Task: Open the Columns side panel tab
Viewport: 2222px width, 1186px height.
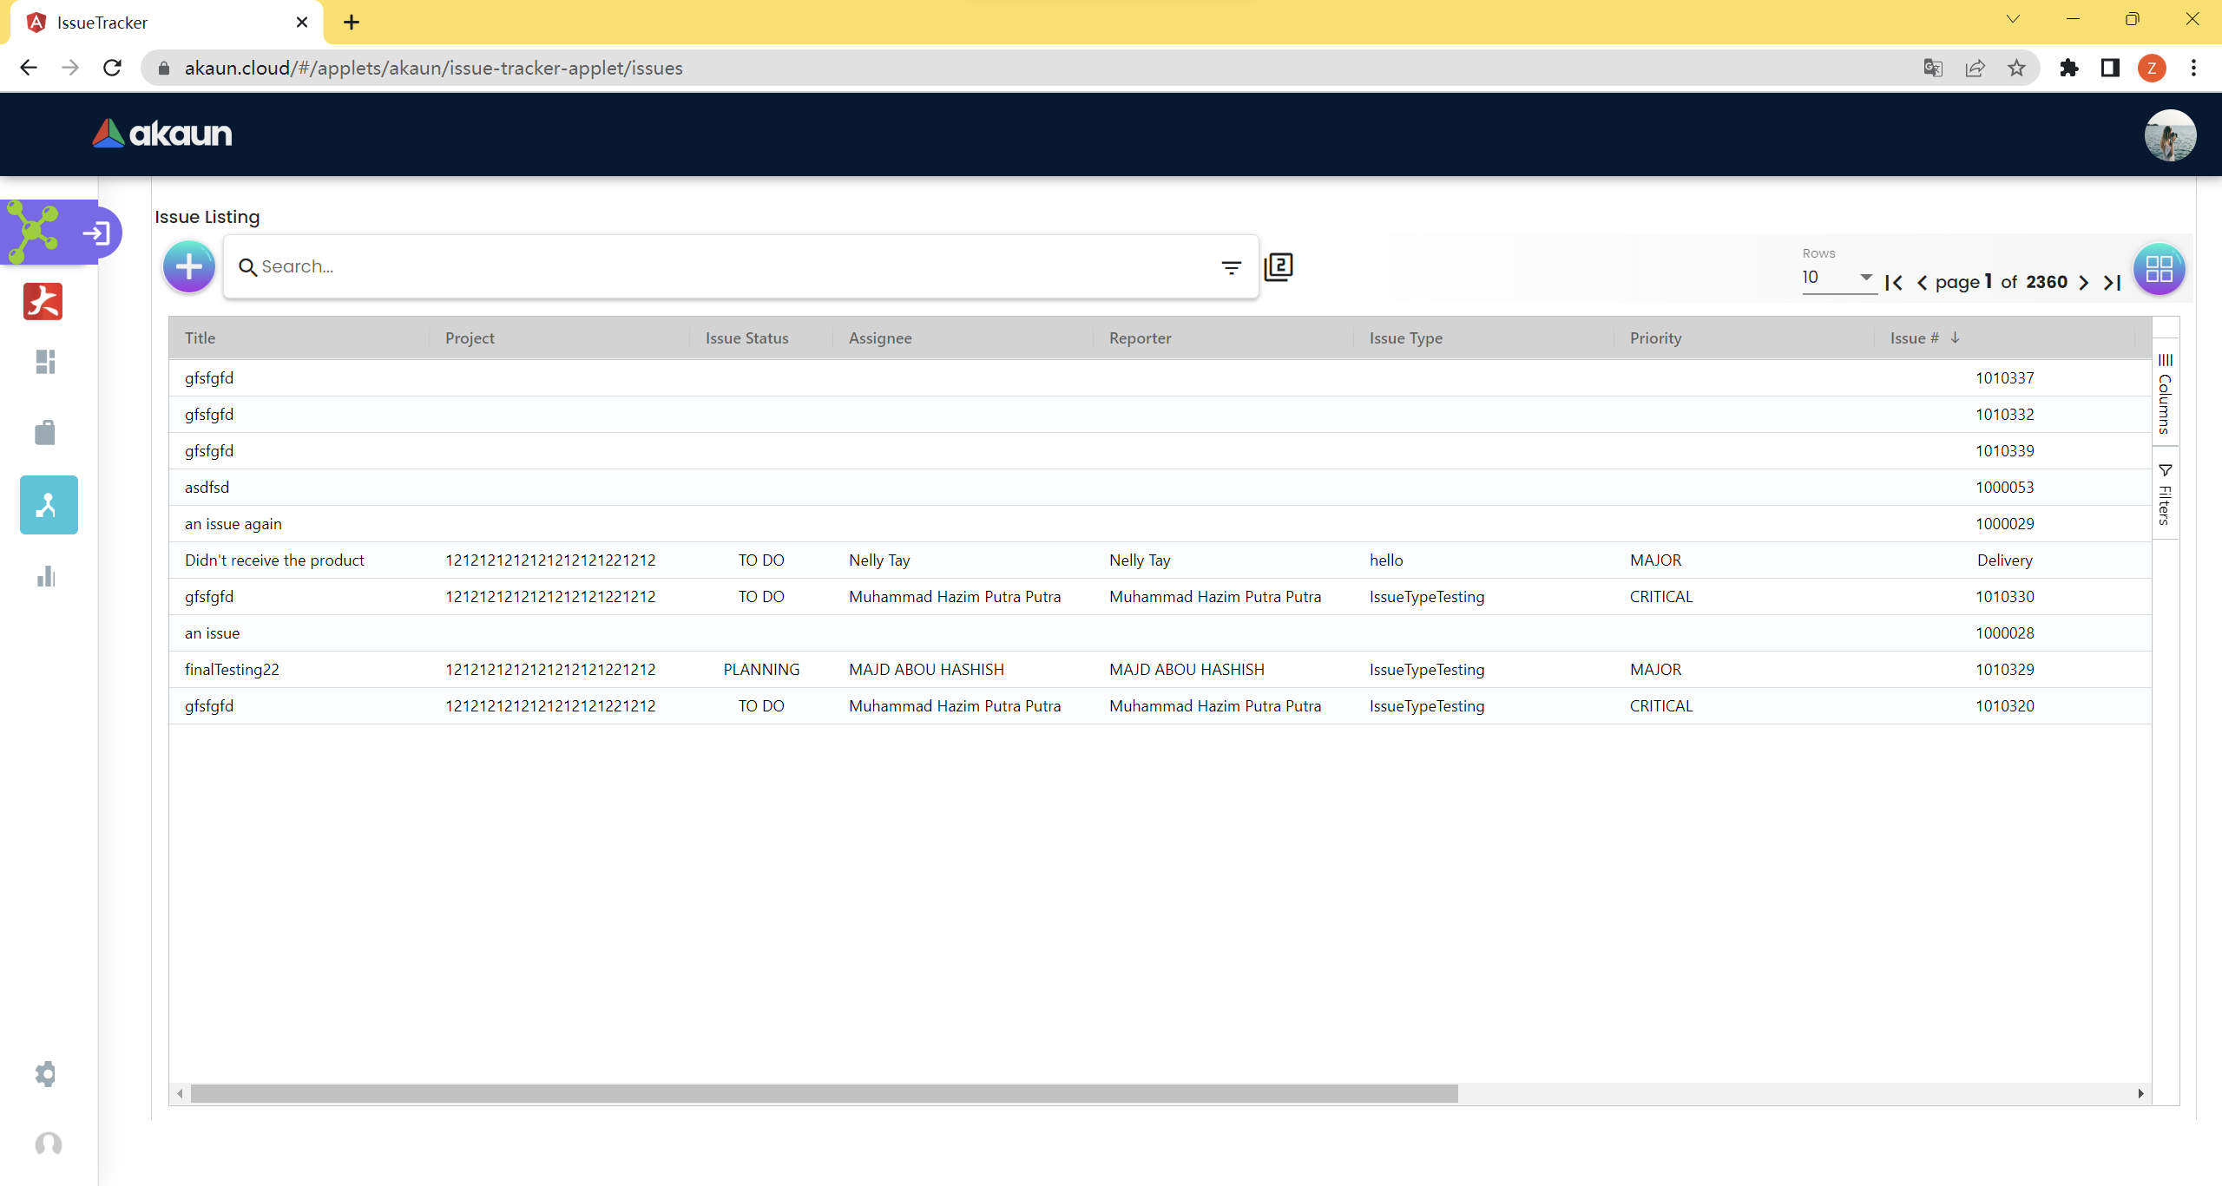Action: [x=2165, y=395]
